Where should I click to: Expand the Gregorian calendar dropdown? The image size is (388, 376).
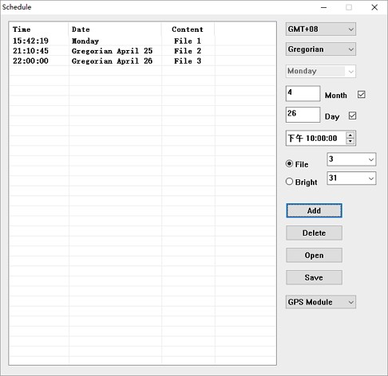(321, 49)
